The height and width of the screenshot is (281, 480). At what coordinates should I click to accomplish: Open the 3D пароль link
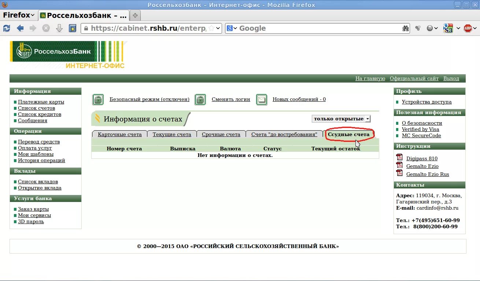click(x=31, y=221)
